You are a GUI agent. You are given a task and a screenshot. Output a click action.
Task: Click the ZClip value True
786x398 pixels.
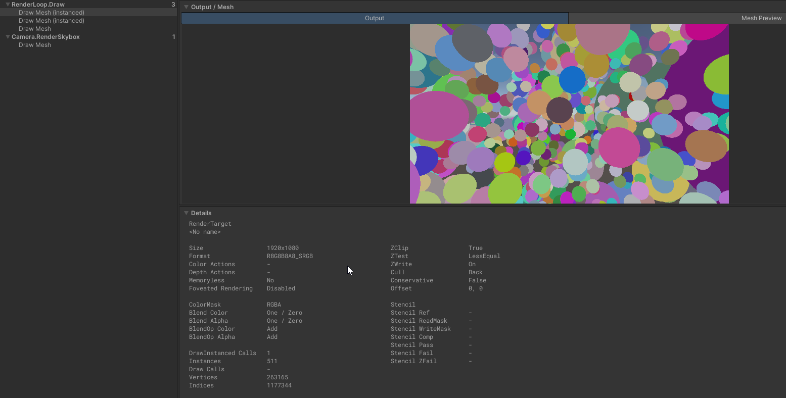point(476,248)
